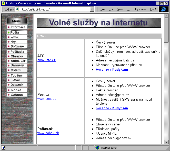Viewport: 170px width, 151px height.
Task: Click the Address label in the toolbar
Action: (9, 9)
